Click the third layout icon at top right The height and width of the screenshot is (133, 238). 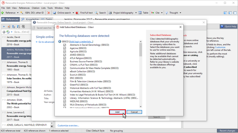(235, 13)
